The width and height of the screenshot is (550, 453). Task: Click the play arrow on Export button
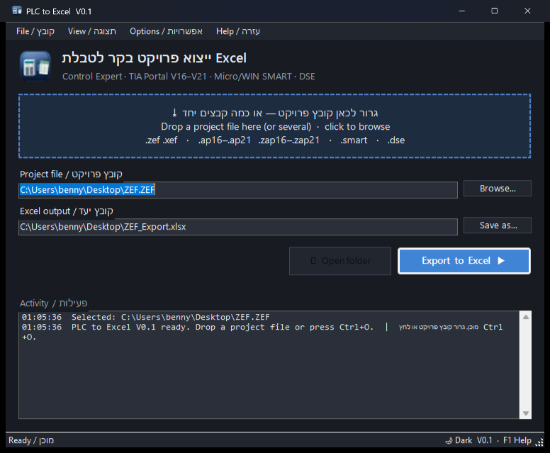click(501, 261)
